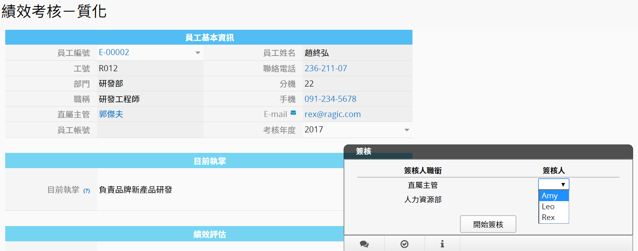This screenshot has width=638, height=251.
Task: Click the 負責品牌新產品研發 text field
Action: (136, 190)
